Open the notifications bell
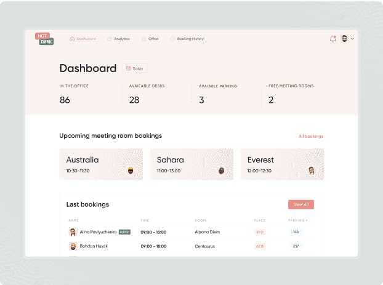 333,39
